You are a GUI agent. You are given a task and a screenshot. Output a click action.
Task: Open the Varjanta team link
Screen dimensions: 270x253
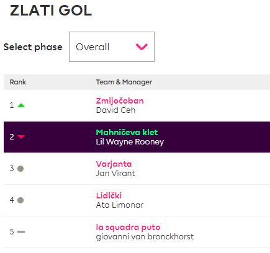pyautogui.click(x=114, y=164)
